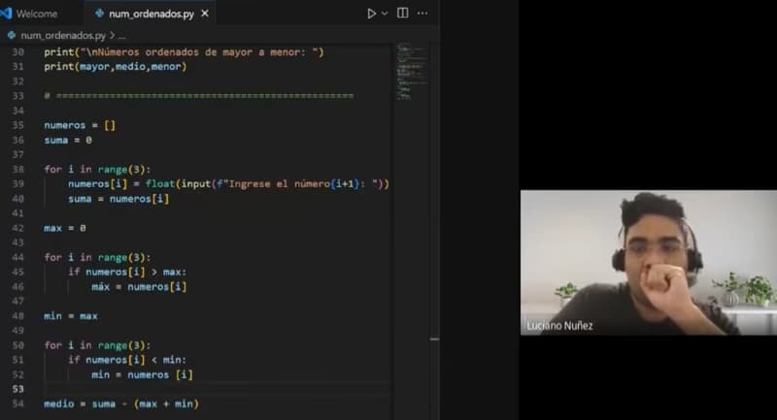Click line number 48 in the gutter
Screen dimensions: 777x420
pos(17,315)
